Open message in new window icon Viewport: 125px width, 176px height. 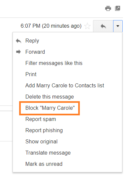(118, 8)
